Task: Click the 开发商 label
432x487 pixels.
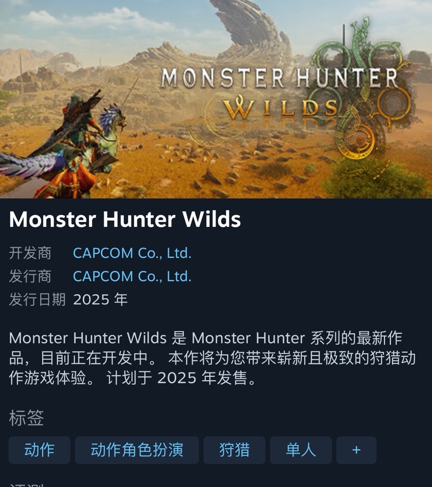Action: coord(30,253)
